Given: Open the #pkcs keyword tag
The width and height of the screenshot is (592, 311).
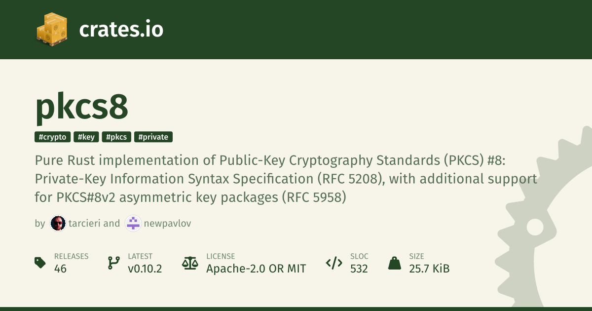Looking at the screenshot, I should click(116, 137).
